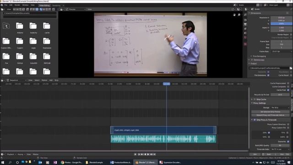The height and width of the screenshot is (165, 293).
Task: Switch to Video Editing workspace tab
Action: click(44, 5)
